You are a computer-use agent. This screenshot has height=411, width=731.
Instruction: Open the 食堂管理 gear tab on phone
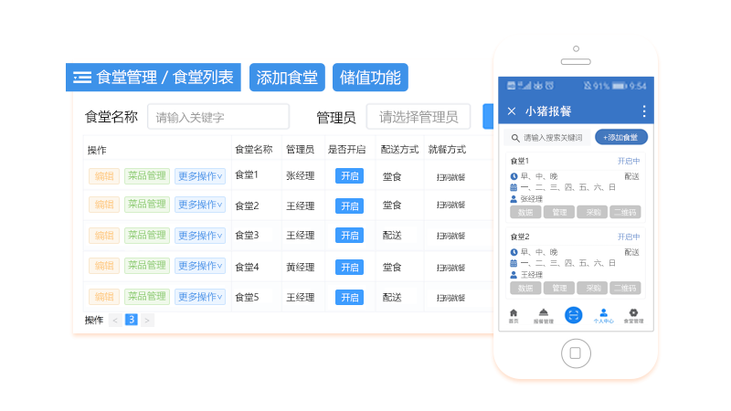tap(633, 316)
